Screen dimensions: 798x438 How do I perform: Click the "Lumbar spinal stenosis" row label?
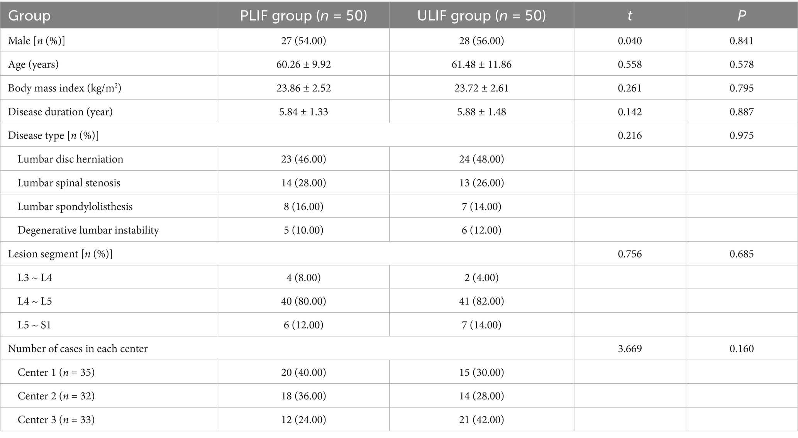69,183
